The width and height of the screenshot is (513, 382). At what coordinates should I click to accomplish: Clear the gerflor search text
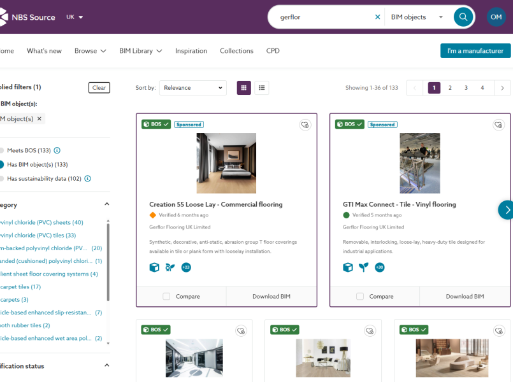coord(377,17)
